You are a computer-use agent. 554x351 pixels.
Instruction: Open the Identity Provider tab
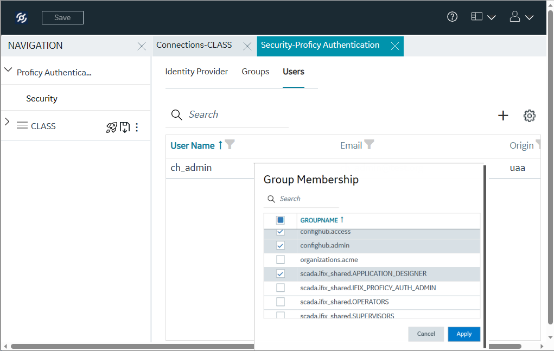(196, 72)
